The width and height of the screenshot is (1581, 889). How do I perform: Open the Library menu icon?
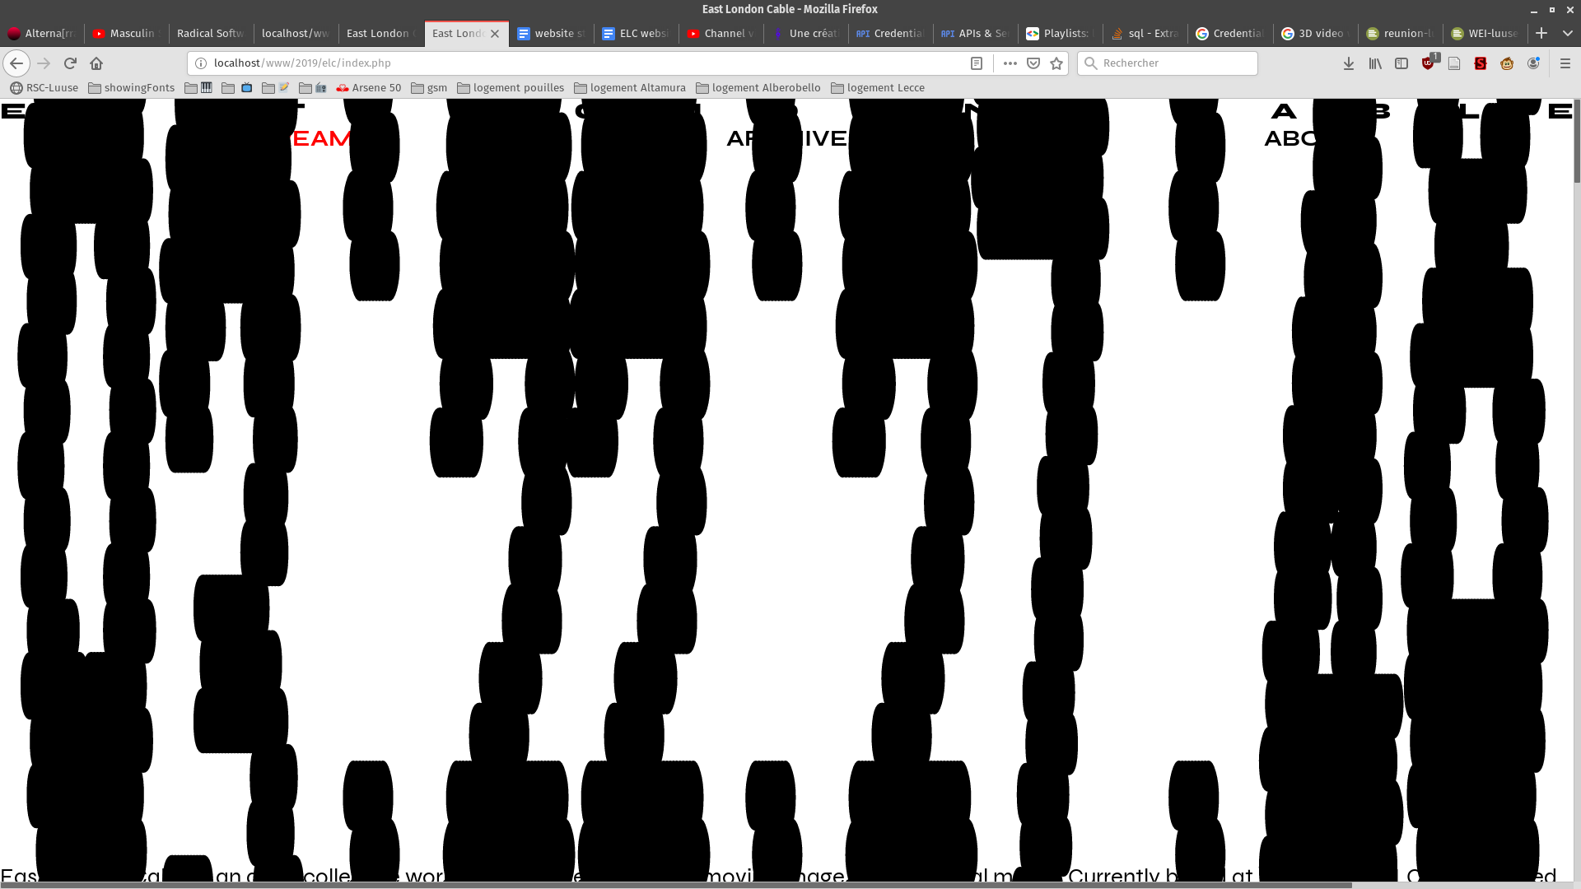pyautogui.click(x=1375, y=63)
